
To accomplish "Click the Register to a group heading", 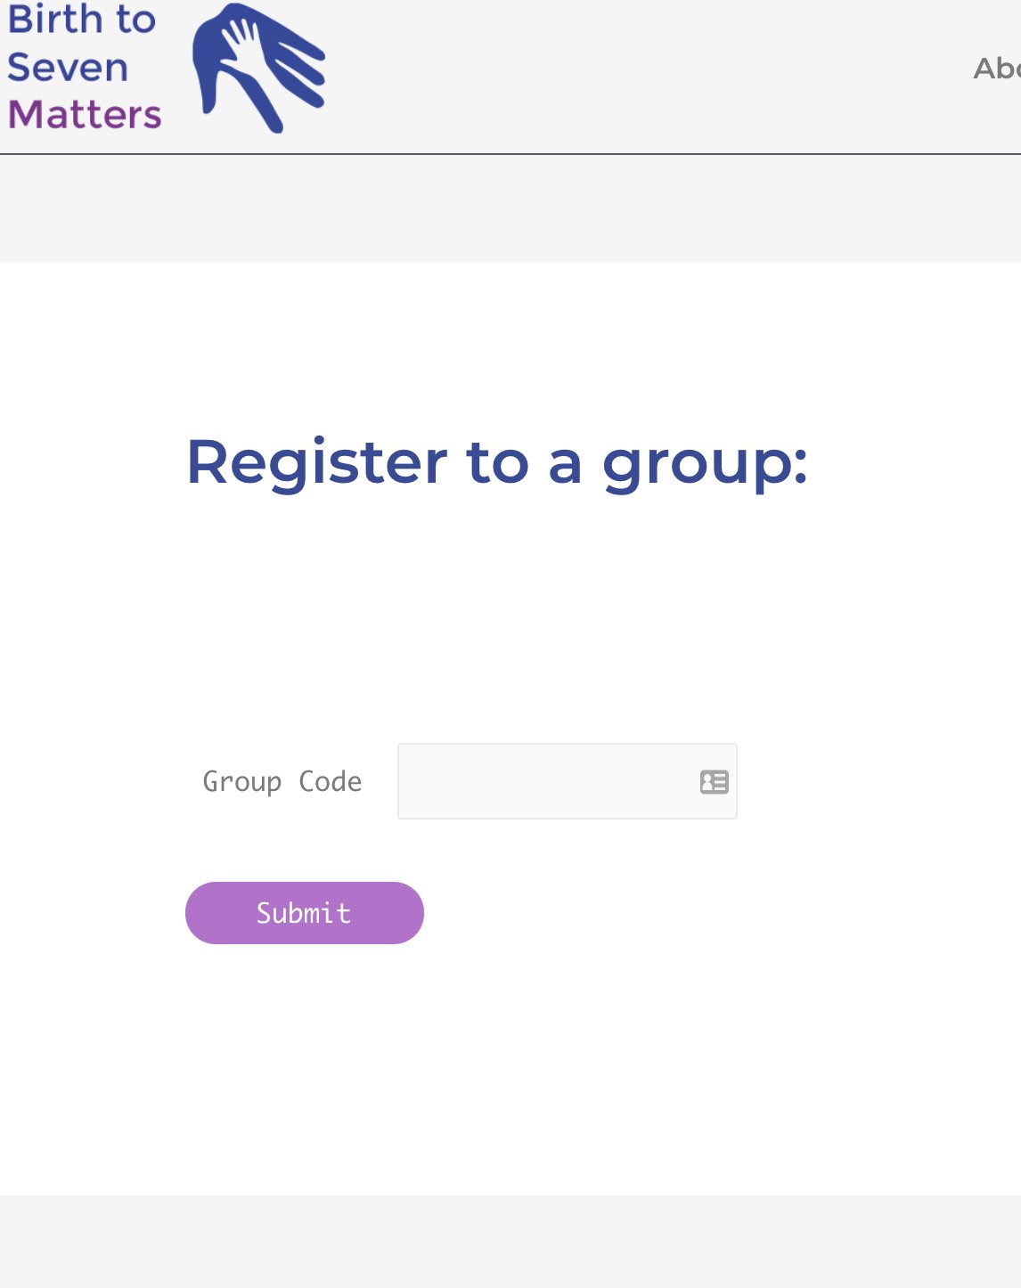I will [499, 462].
